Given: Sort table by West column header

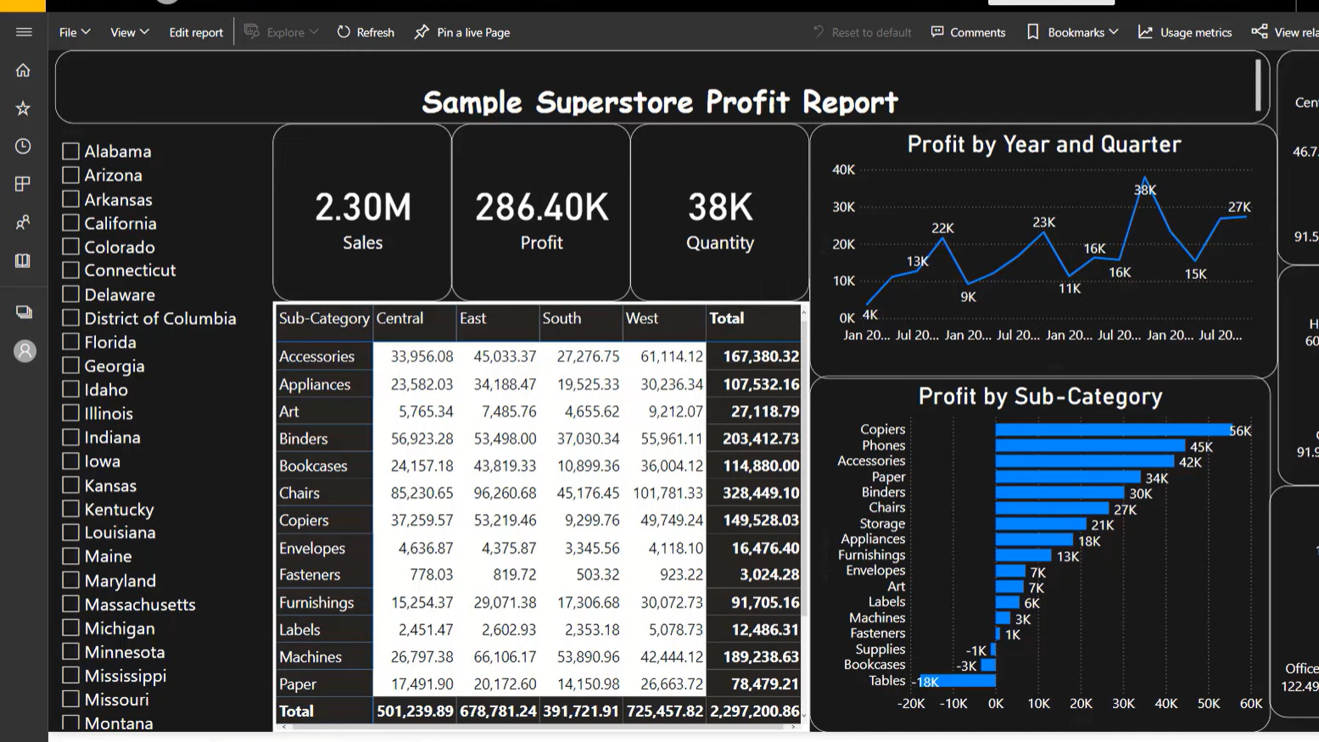Looking at the screenshot, I should pos(642,318).
